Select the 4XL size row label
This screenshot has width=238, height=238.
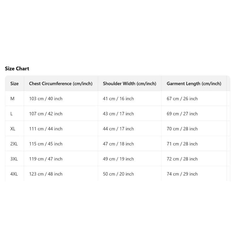tap(14, 174)
